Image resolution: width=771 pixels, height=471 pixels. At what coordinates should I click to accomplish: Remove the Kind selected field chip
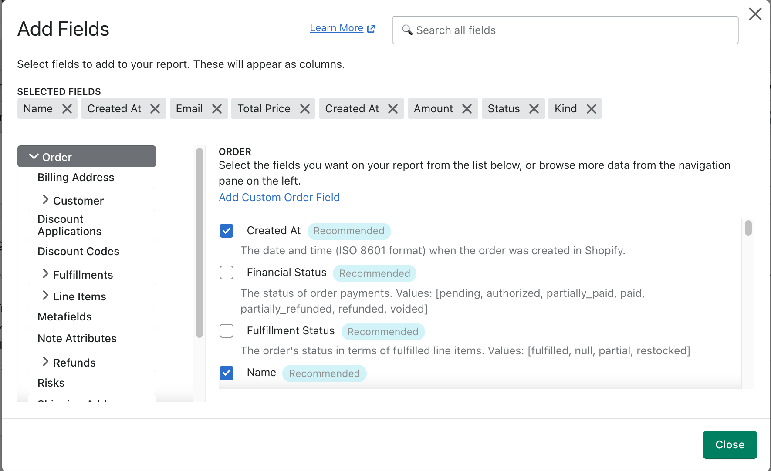[x=592, y=109]
